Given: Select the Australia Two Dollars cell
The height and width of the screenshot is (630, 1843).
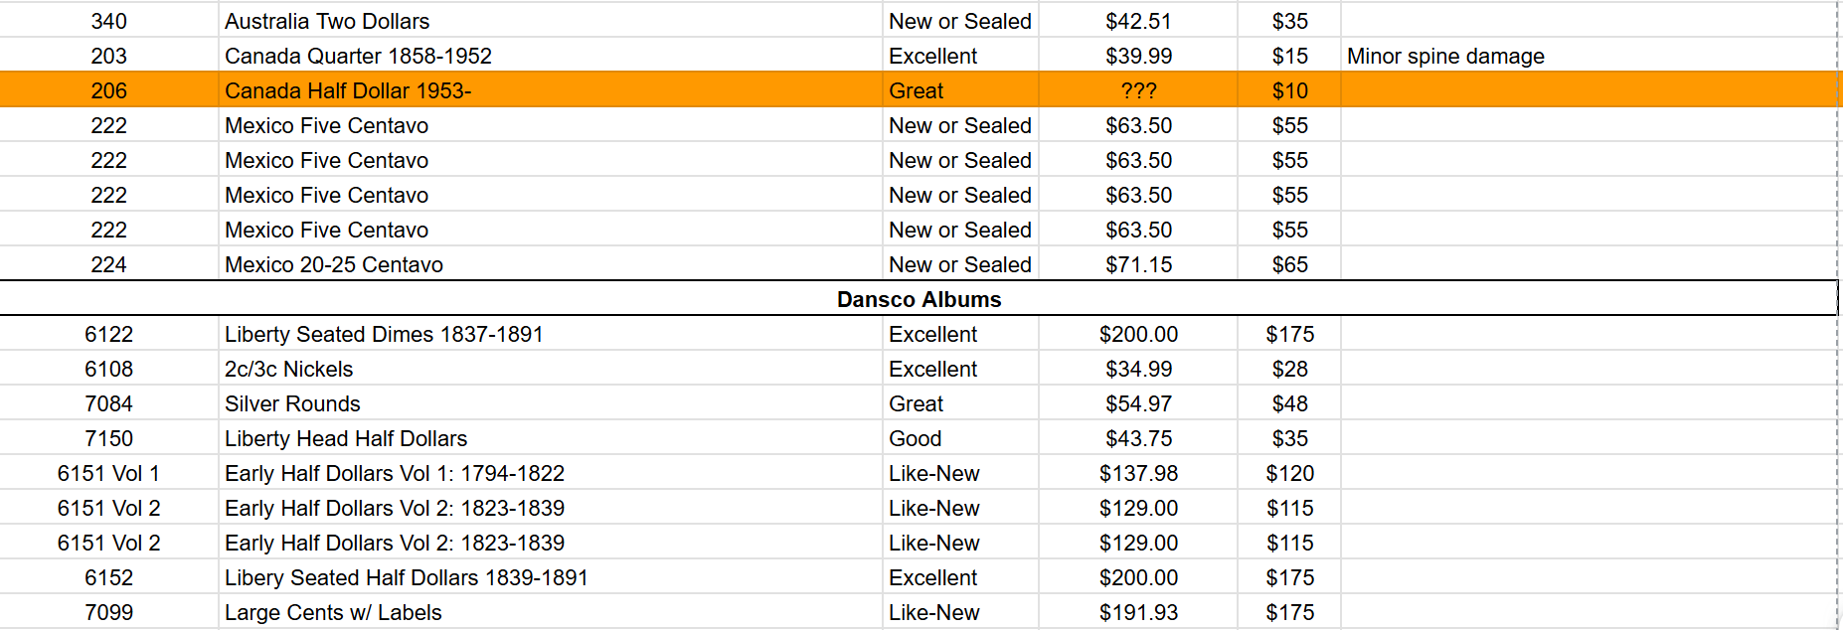Looking at the screenshot, I should (550, 21).
